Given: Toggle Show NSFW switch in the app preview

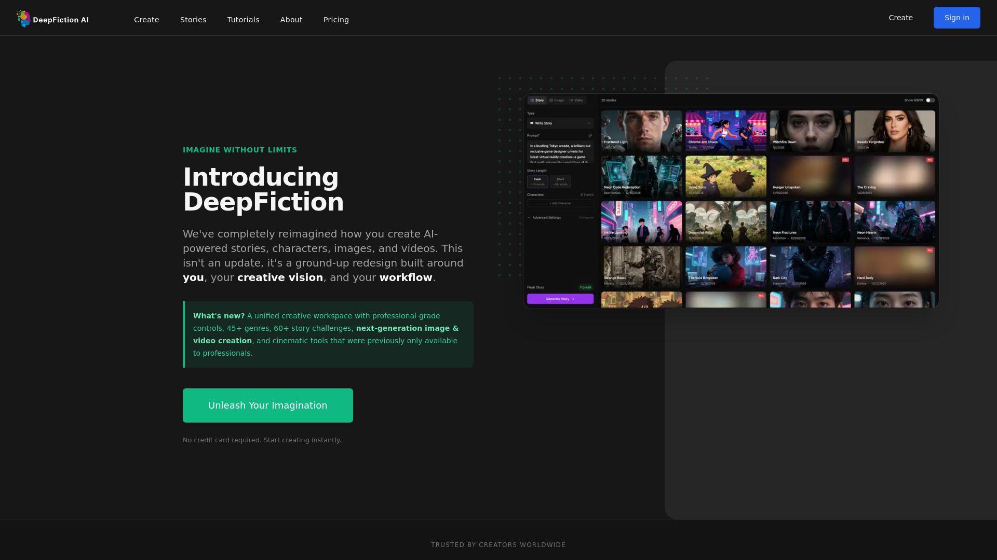Looking at the screenshot, I should pos(930,100).
